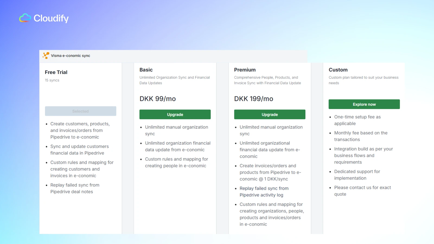The image size is (434, 244).
Task: Click 'Please contact us for exact quote' bullet
Action: 363,191
